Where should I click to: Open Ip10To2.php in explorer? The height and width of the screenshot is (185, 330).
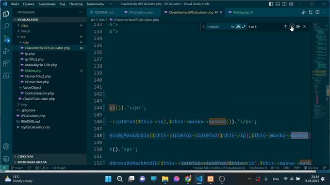49,60
